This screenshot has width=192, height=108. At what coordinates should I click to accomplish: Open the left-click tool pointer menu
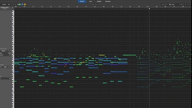click(93, 4)
